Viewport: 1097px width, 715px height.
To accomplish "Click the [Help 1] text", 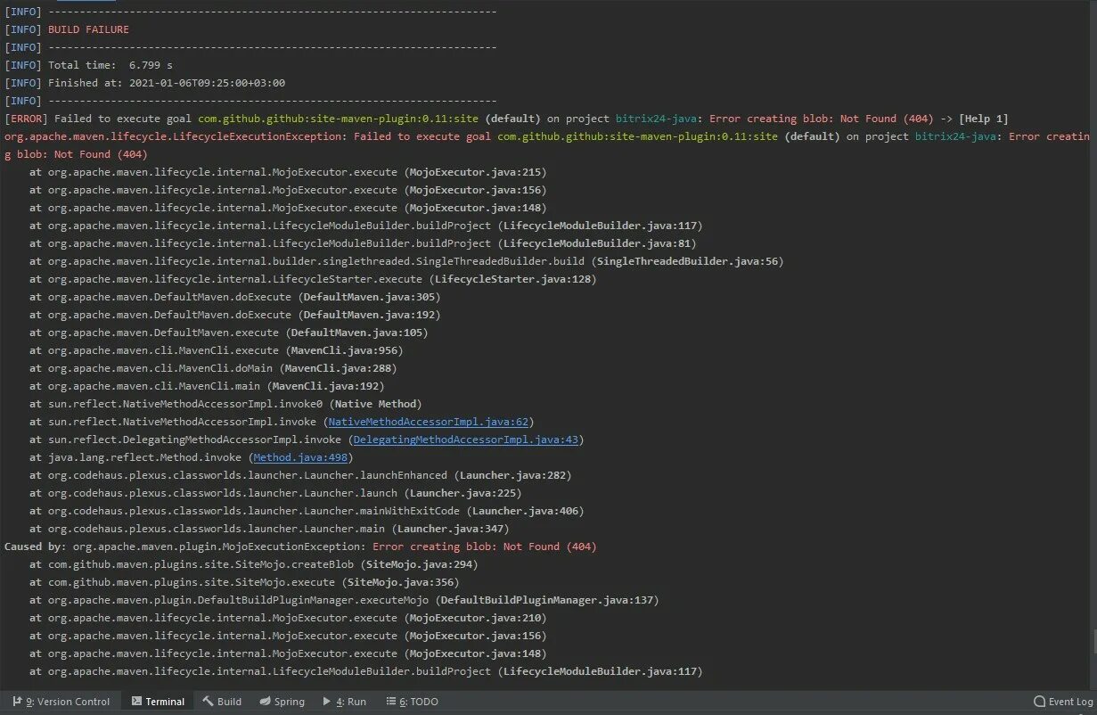I will pos(984,119).
